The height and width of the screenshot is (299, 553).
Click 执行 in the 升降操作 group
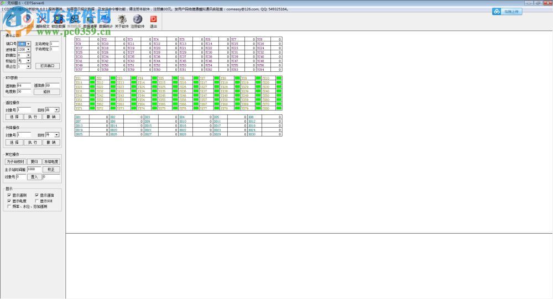(x=33, y=143)
